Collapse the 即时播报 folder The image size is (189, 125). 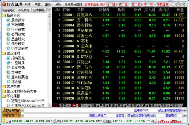pyautogui.click(x=4, y=96)
